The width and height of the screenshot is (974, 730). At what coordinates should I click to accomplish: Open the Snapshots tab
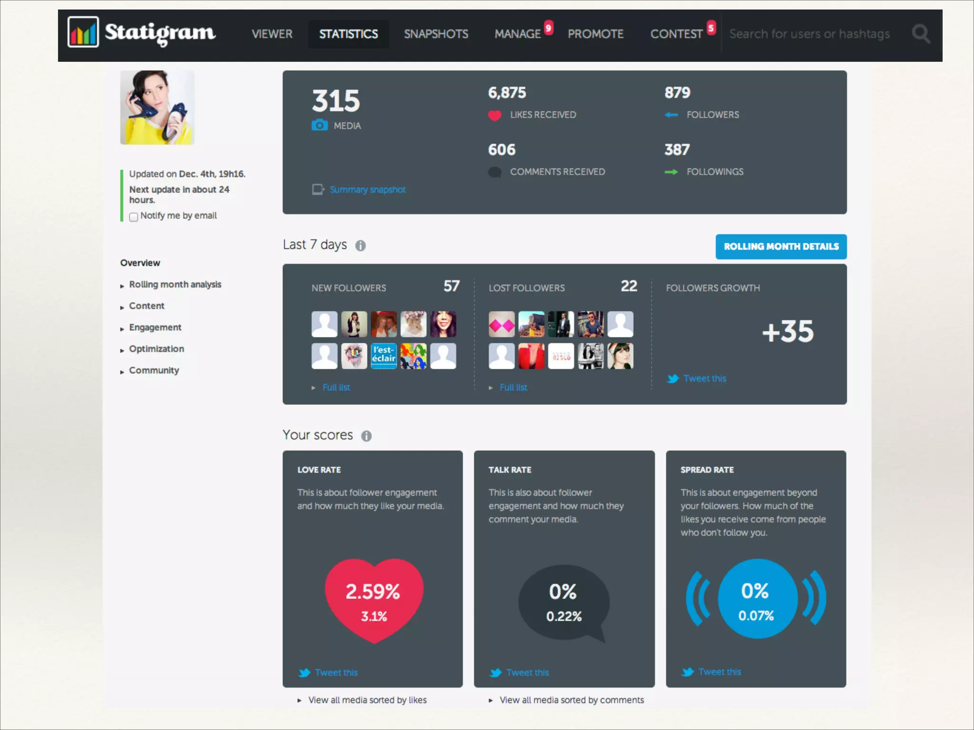436,34
